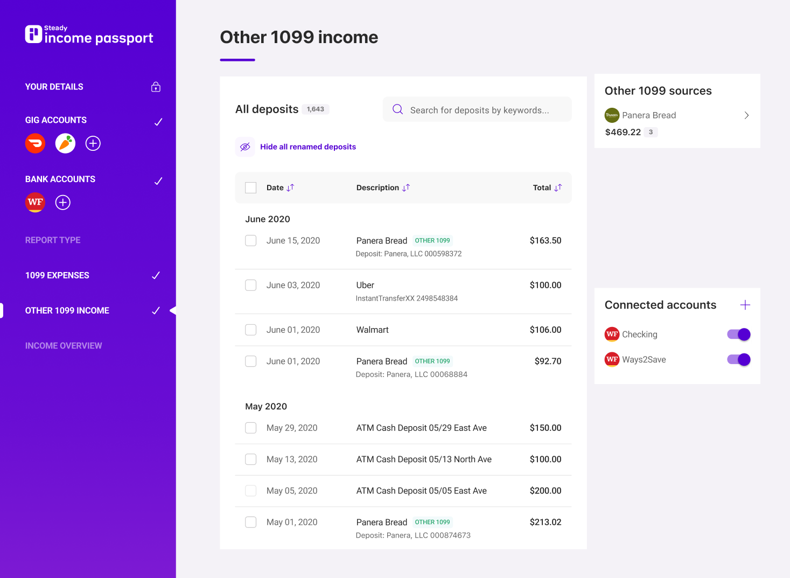Image resolution: width=790 pixels, height=578 pixels.
Task: Click the Wells Fargo icon beside Ways2Save
Action: coord(612,360)
